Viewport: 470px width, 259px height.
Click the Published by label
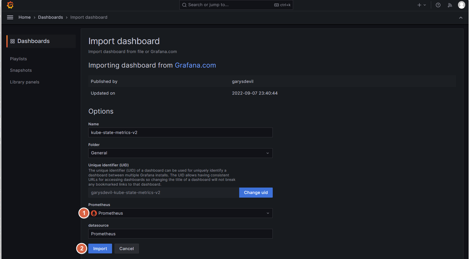(x=104, y=81)
